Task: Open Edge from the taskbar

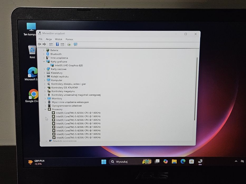Action: click(183, 161)
